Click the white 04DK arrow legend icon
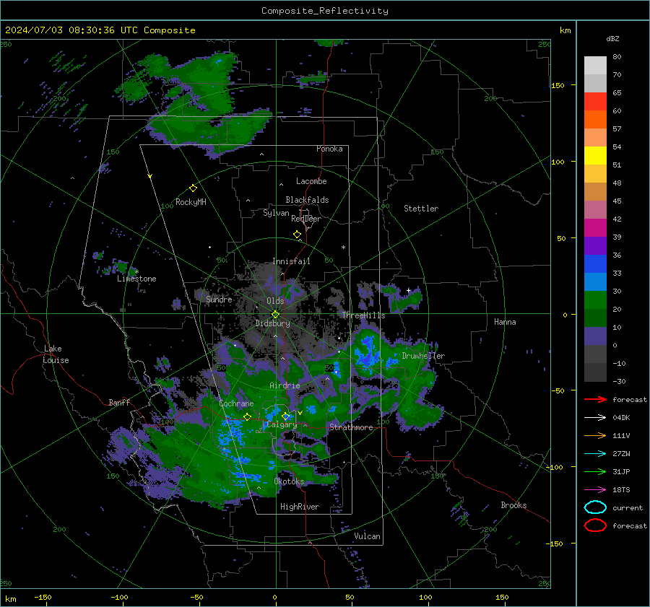The width and height of the screenshot is (650, 607). click(x=595, y=418)
